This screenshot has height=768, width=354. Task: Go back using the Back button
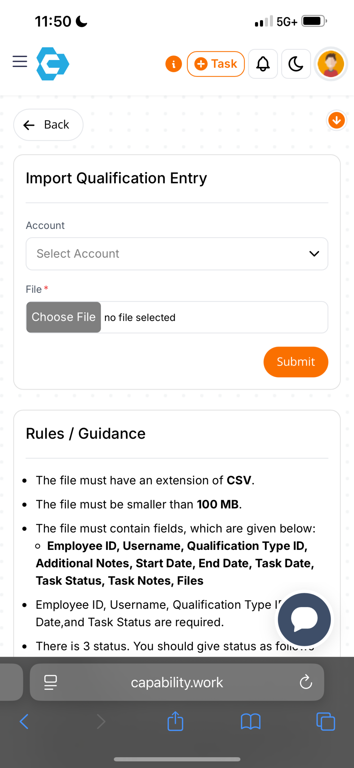coord(48,125)
